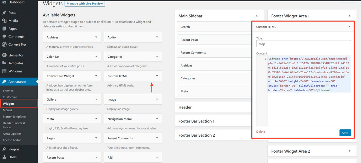Open Categories widget in Main Sidebar

pyautogui.click(x=214, y=78)
